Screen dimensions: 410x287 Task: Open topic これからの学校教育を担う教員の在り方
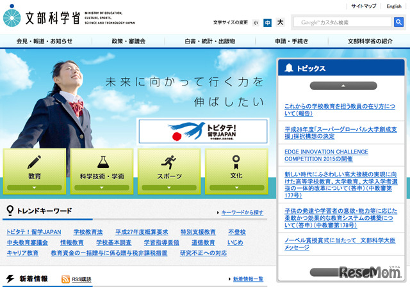340,109
